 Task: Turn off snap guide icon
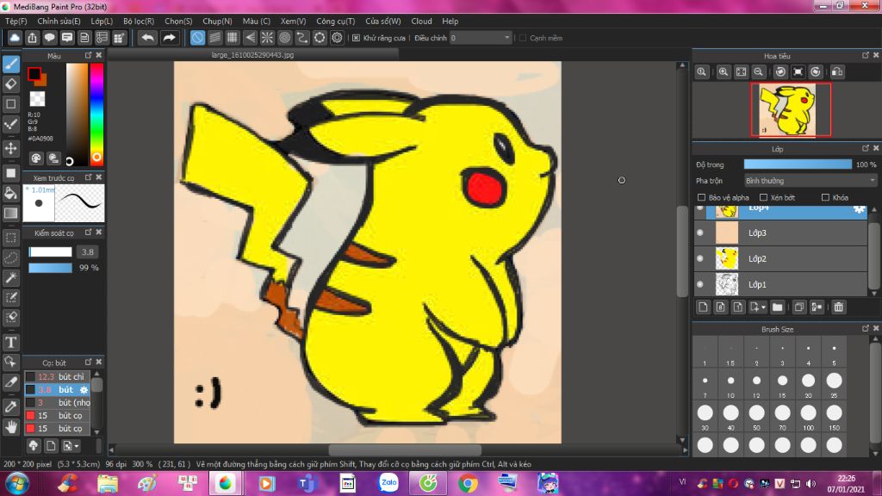point(197,38)
